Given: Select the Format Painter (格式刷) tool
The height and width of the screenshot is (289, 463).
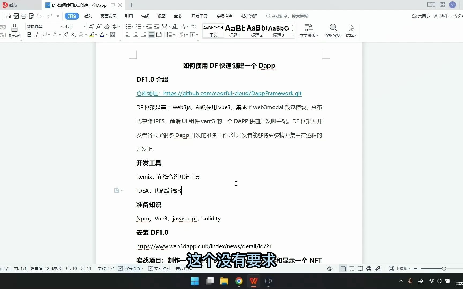Looking at the screenshot, I should (x=14, y=31).
